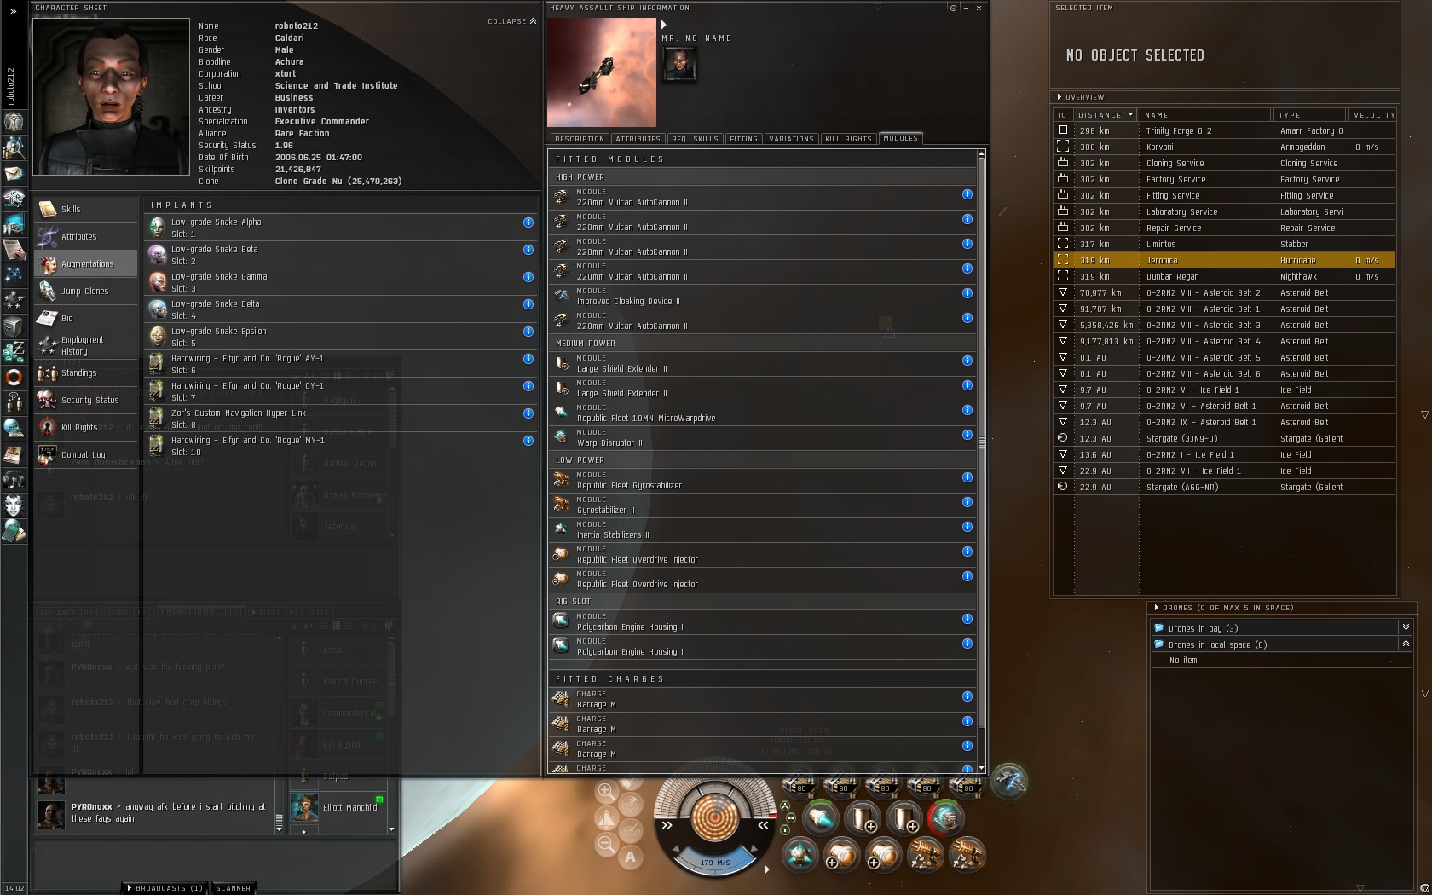Image resolution: width=1432 pixels, height=895 pixels.
Task: Expand the Neocom with the top-left arrows
Action: point(13,11)
